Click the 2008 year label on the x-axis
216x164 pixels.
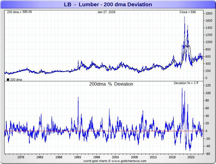134,157
